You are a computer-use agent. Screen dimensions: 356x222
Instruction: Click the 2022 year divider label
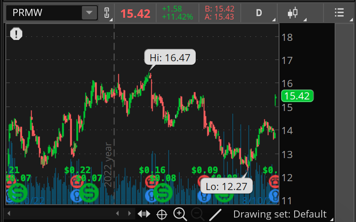[x=108, y=165]
